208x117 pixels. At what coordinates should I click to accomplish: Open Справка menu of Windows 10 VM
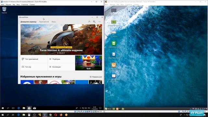pos(32,5)
